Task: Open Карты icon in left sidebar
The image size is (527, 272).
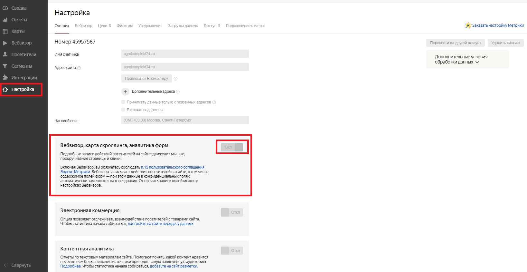Action: [x=5, y=31]
